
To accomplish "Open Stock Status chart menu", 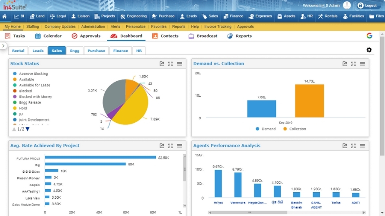I will [x=180, y=64].
